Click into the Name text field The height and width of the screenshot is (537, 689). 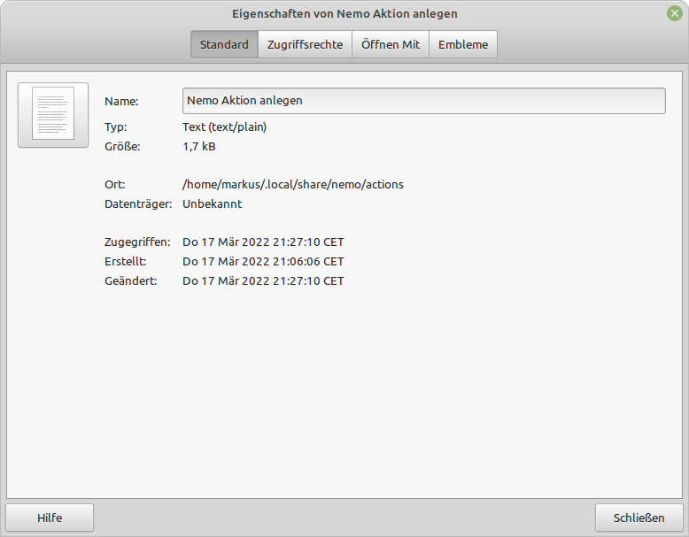click(x=423, y=101)
